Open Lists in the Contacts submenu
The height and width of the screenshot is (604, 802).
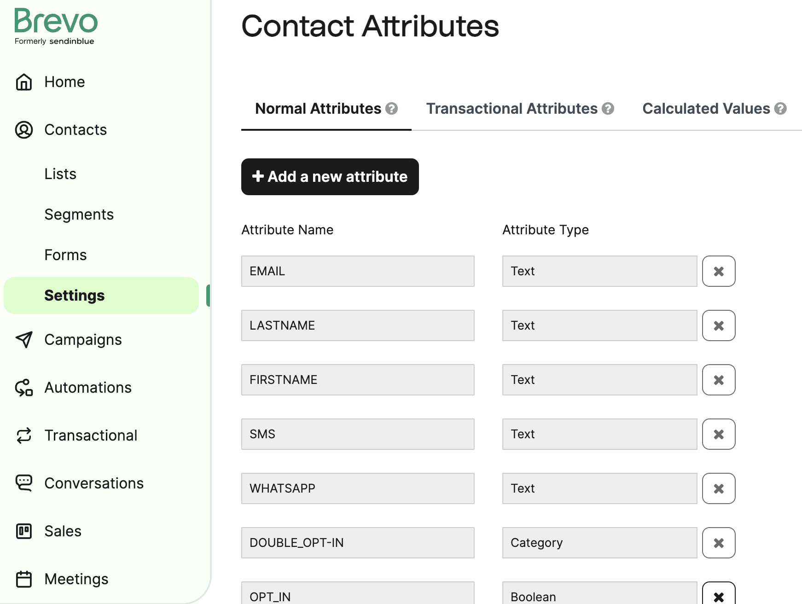[x=60, y=174]
